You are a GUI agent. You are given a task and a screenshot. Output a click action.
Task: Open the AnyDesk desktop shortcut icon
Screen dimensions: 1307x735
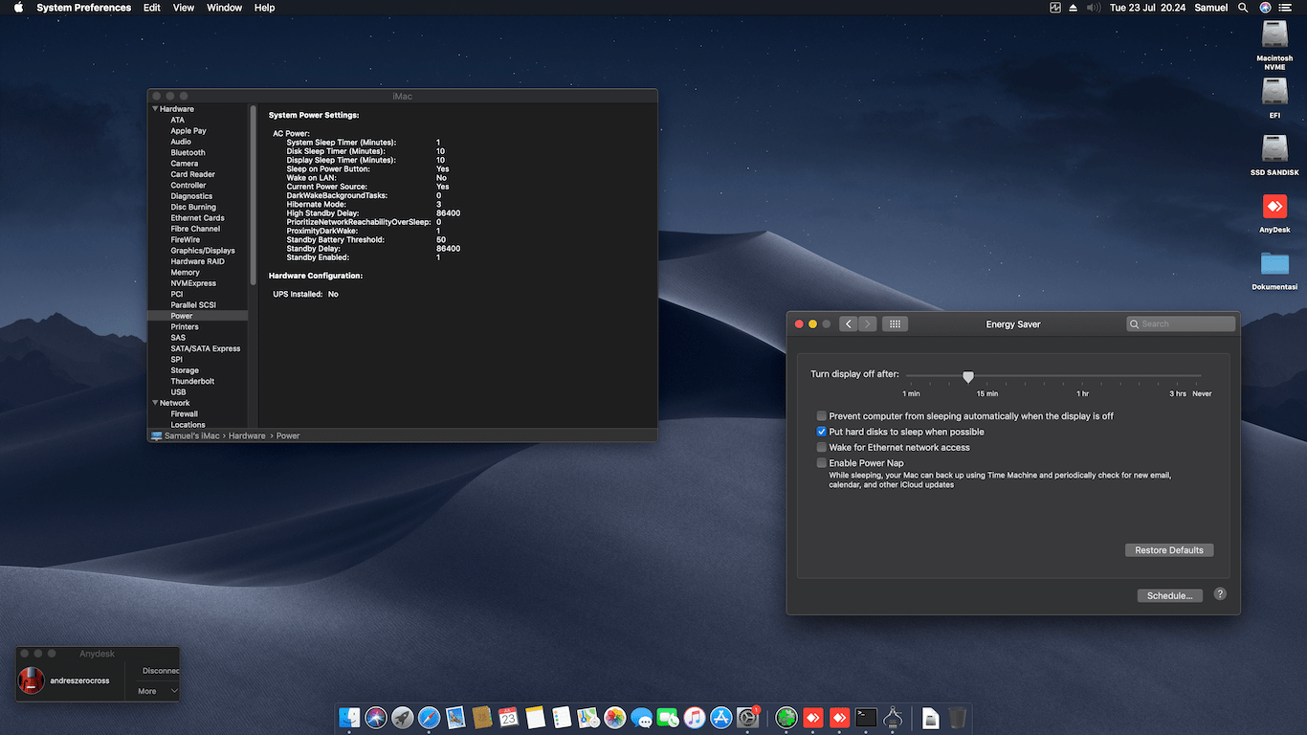1274,207
